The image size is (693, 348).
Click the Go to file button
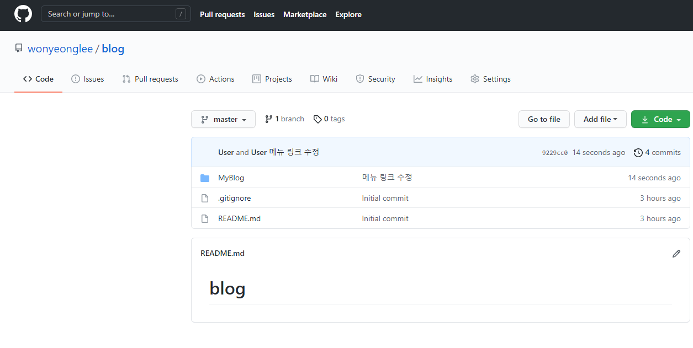click(544, 119)
